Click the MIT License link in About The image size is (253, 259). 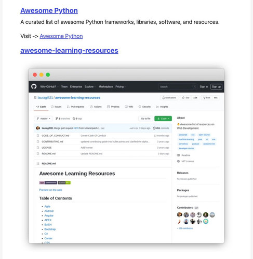click(185, 161)
